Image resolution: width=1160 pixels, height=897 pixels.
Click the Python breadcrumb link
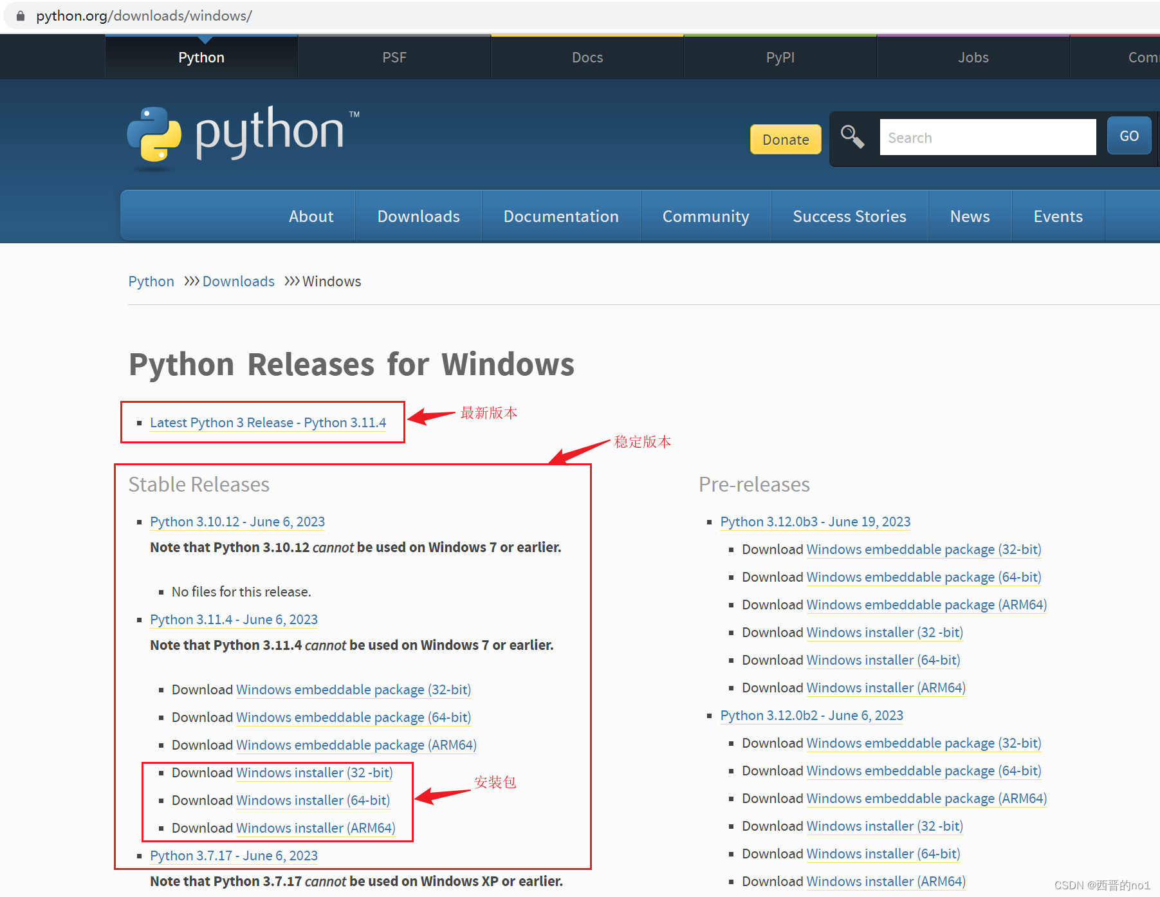151,282
